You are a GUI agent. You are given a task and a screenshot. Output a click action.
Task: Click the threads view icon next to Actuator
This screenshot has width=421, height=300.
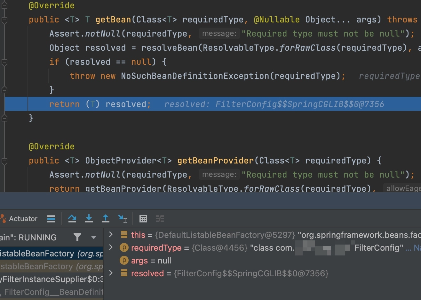pos(51,219)
